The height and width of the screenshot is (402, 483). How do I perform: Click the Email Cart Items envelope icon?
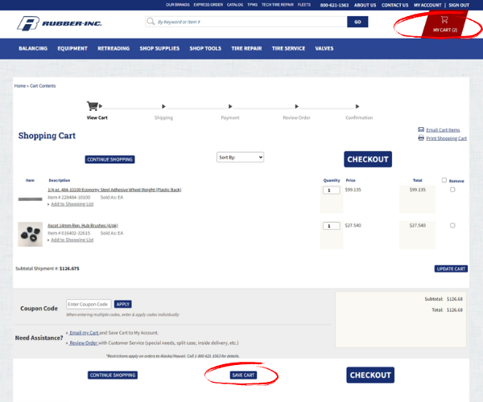[421, 129]
